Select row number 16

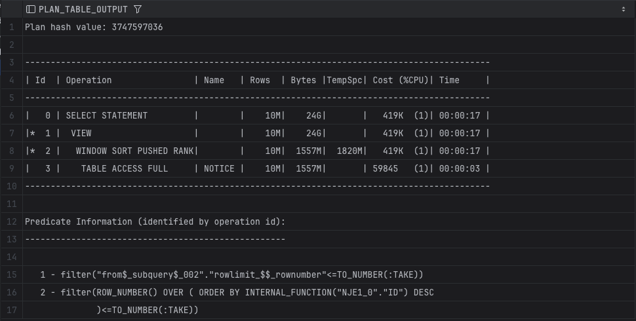point(11,292)
